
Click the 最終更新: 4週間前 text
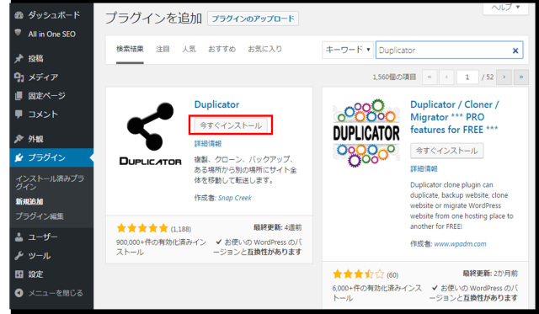coord(277,227)
